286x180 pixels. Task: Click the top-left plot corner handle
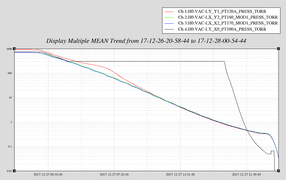coord(15,49)
